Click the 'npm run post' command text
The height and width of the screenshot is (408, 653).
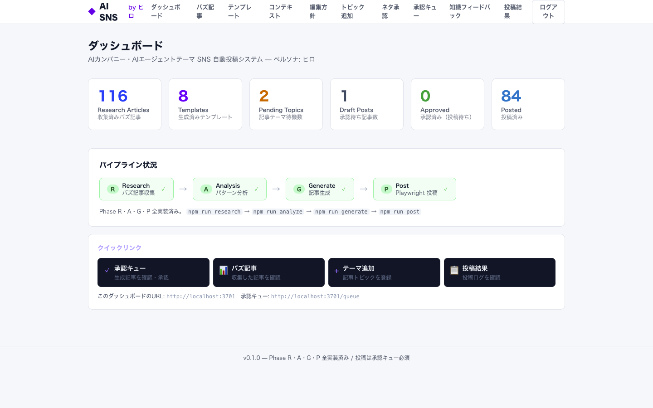[400, 212]
